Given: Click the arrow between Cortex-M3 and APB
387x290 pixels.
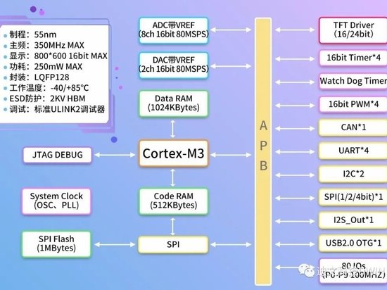Looking at the screenshot, I should click(x=231, y=155).
